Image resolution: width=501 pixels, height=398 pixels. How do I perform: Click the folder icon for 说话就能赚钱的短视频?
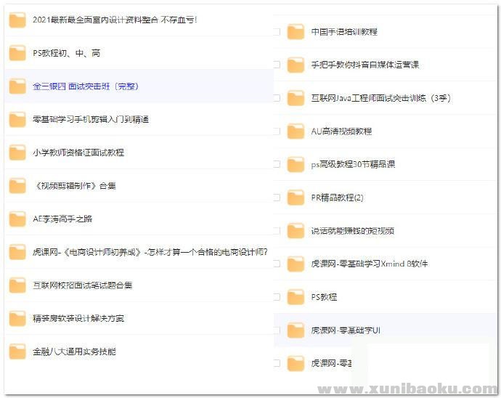(296, 231)
